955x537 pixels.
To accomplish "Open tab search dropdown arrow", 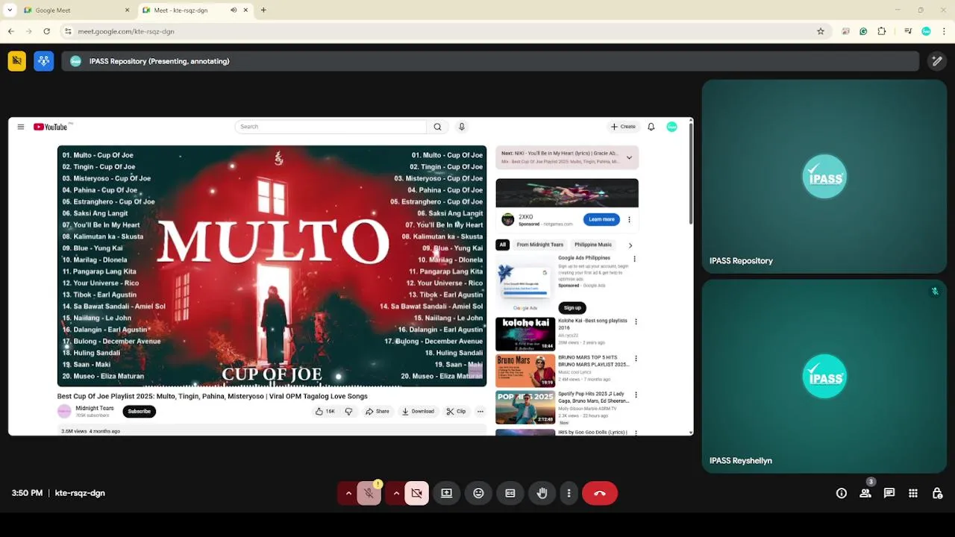I will coord(10,10).
